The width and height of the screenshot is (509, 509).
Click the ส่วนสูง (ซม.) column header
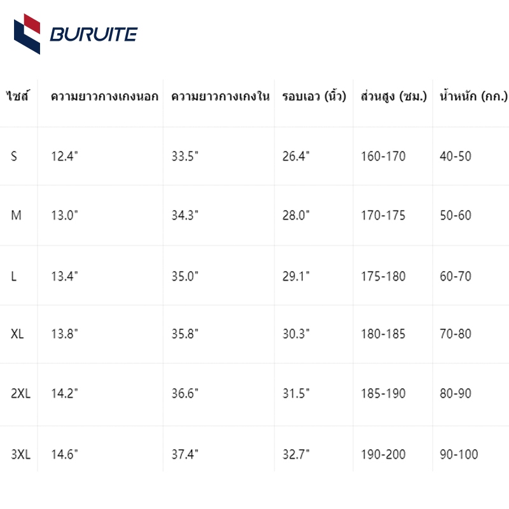394,96
